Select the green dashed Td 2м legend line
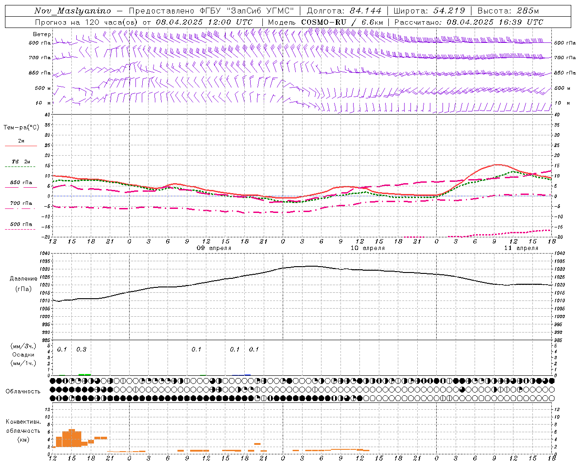Viewport: 578px width, 462px height. (20, 167)
